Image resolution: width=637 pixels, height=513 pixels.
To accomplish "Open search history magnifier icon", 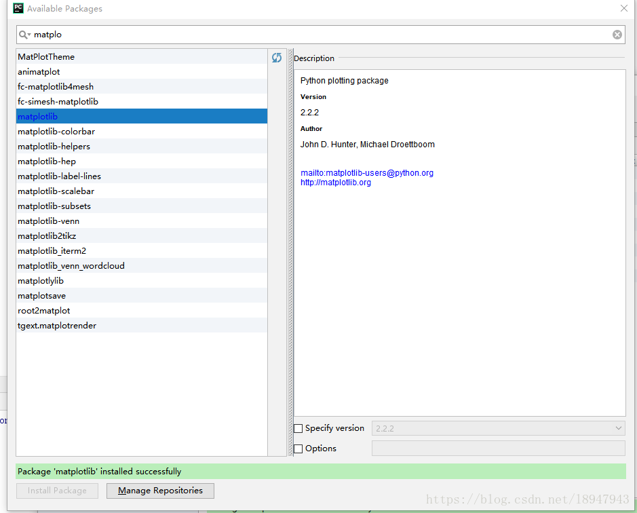I will click(x=24, y=35).
